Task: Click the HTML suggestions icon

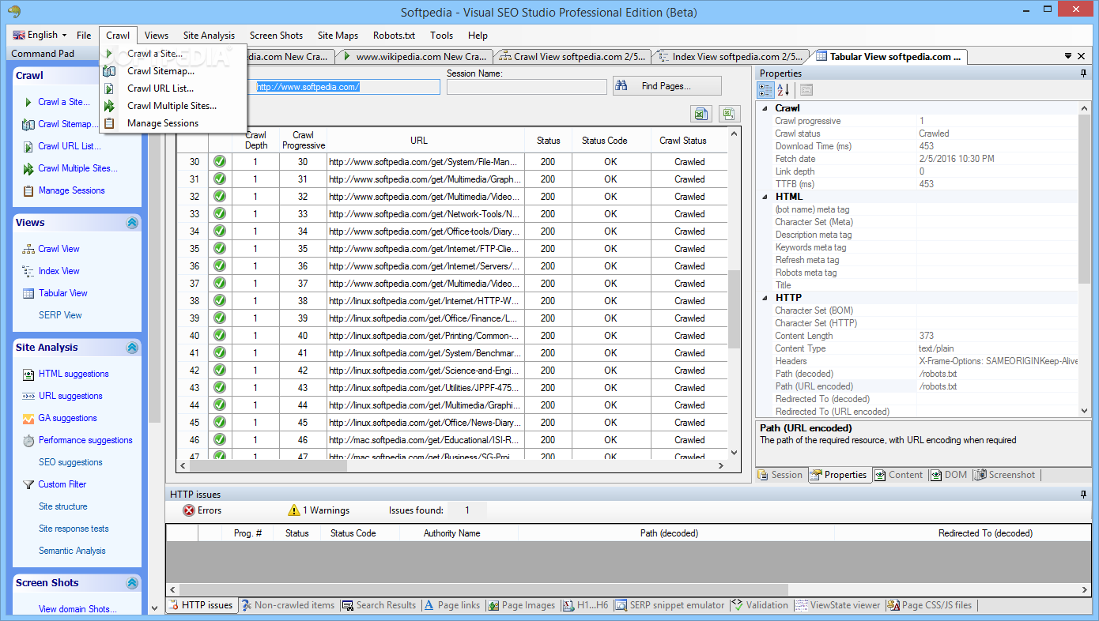Action: [x=28, y=374]
